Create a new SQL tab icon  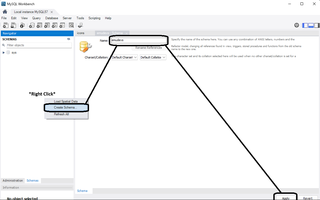click(x=6, y=25)
